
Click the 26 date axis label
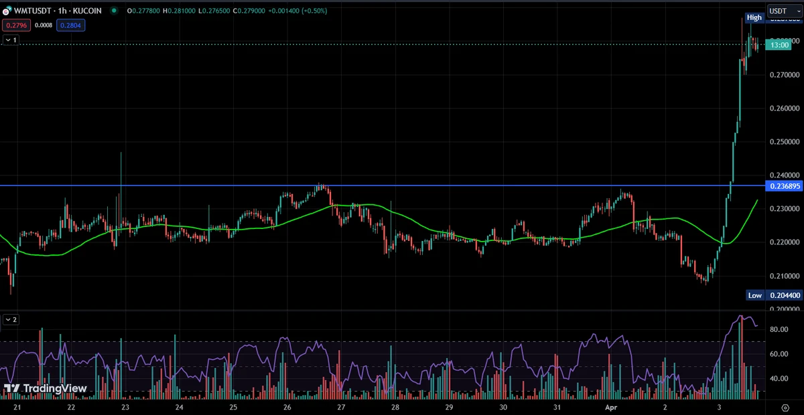tap(287, 407)
